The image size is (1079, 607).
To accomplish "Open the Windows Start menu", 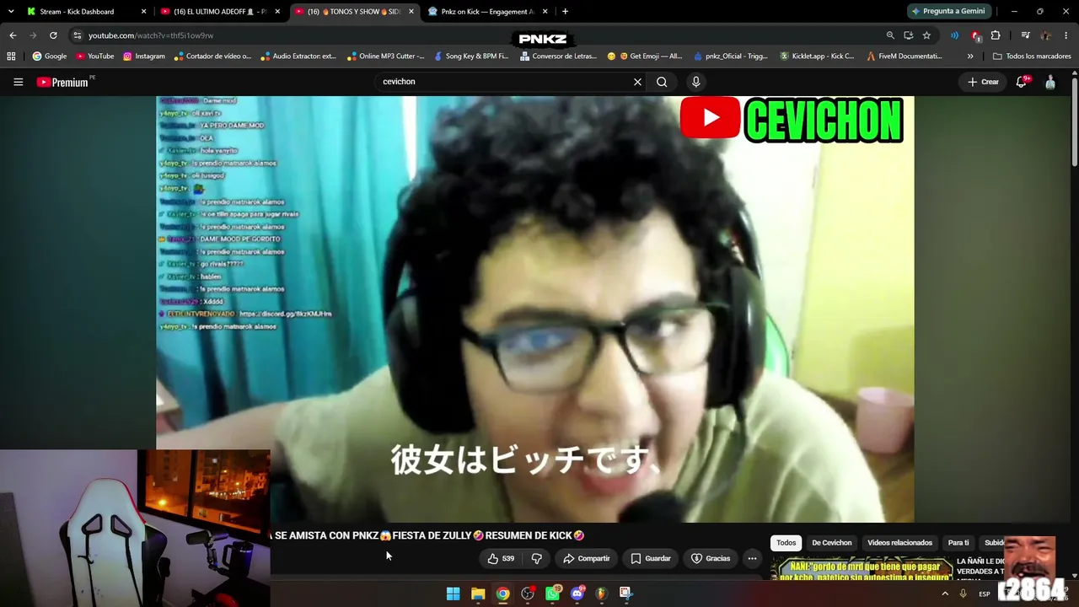I will 454,594.
